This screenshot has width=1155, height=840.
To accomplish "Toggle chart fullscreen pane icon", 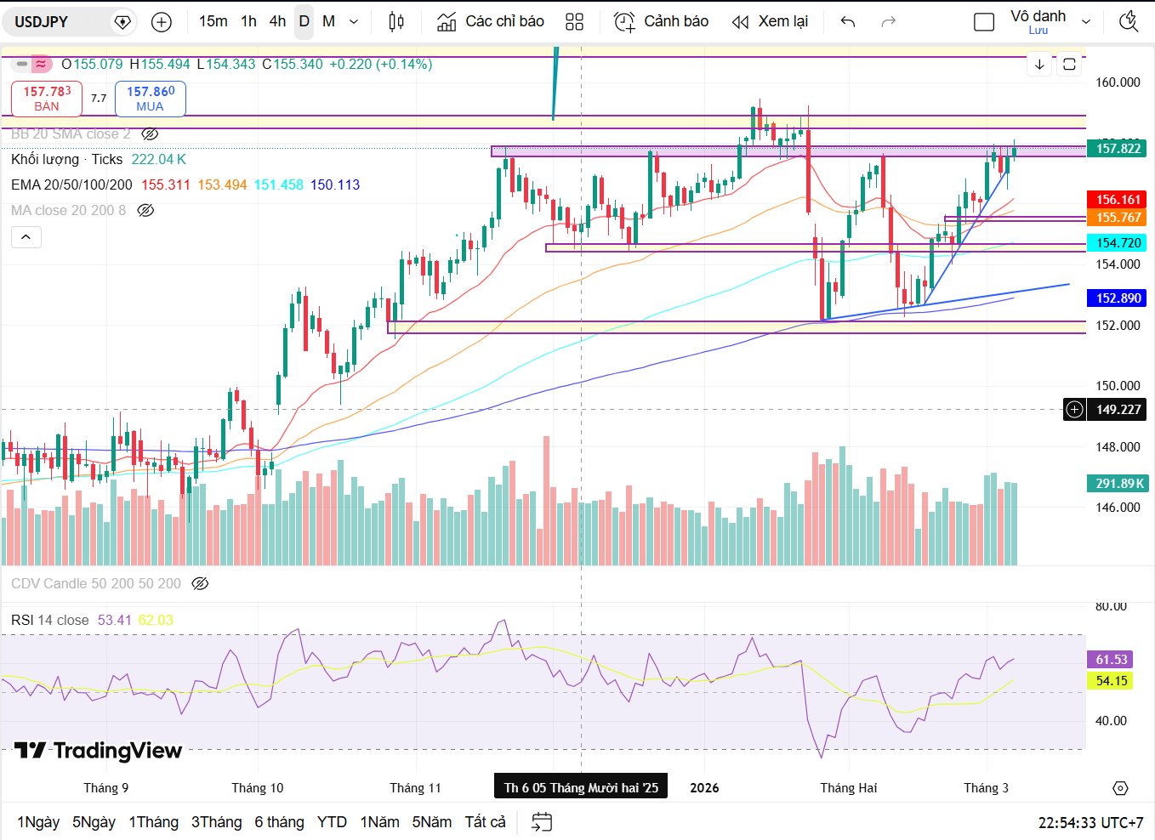I will tap(1070, 65).
